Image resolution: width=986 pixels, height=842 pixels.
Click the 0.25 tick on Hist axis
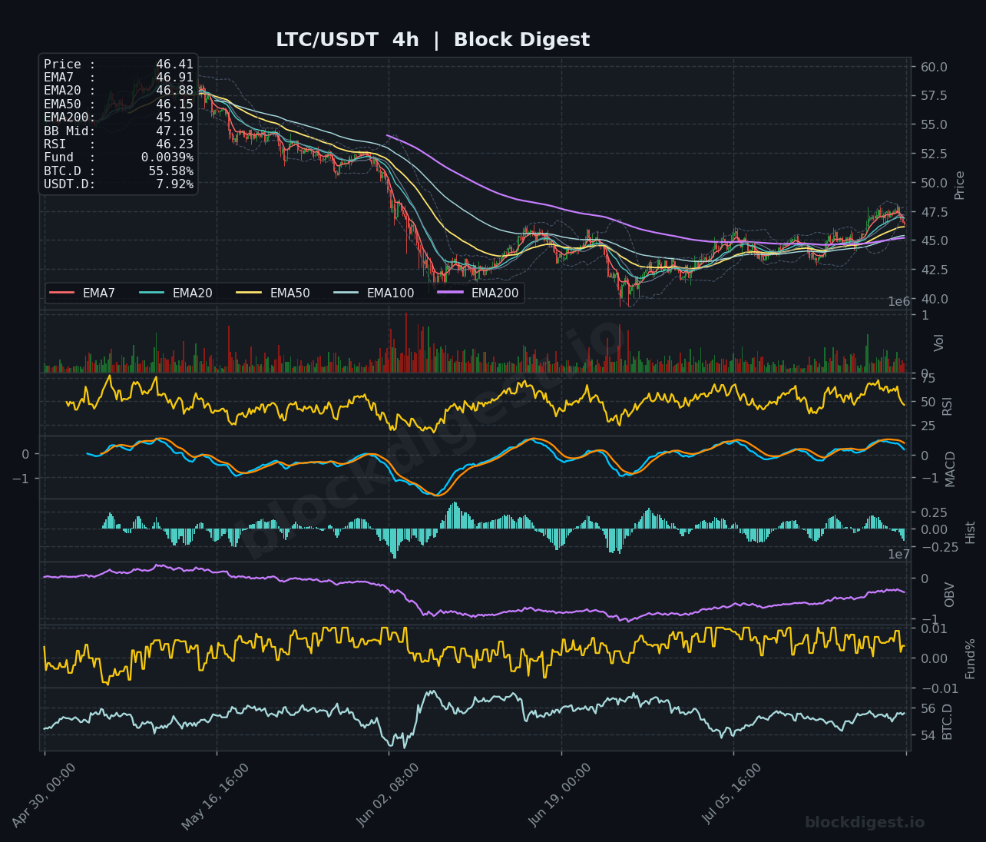pyautogui.click(x=933, y=512)
